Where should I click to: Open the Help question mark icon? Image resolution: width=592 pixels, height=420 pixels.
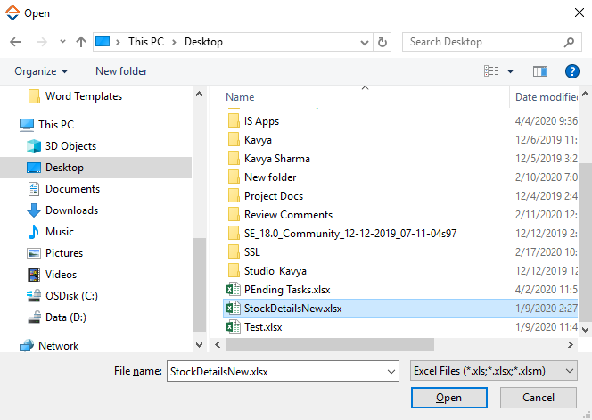click(572, 71)
